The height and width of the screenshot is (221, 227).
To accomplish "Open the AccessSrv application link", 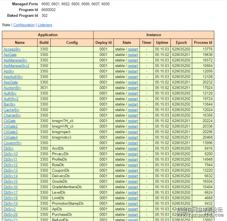I will click(x=12, y=49).
